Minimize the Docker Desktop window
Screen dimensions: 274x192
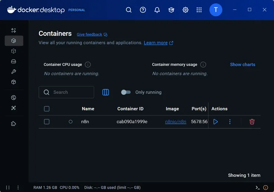click(235, 10)
